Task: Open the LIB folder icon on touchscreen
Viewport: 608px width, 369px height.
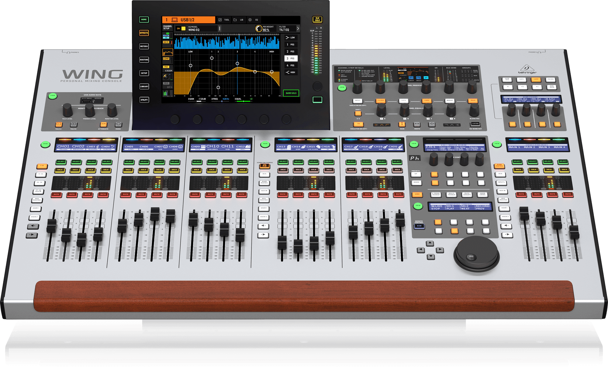Action: click(235, 20)
